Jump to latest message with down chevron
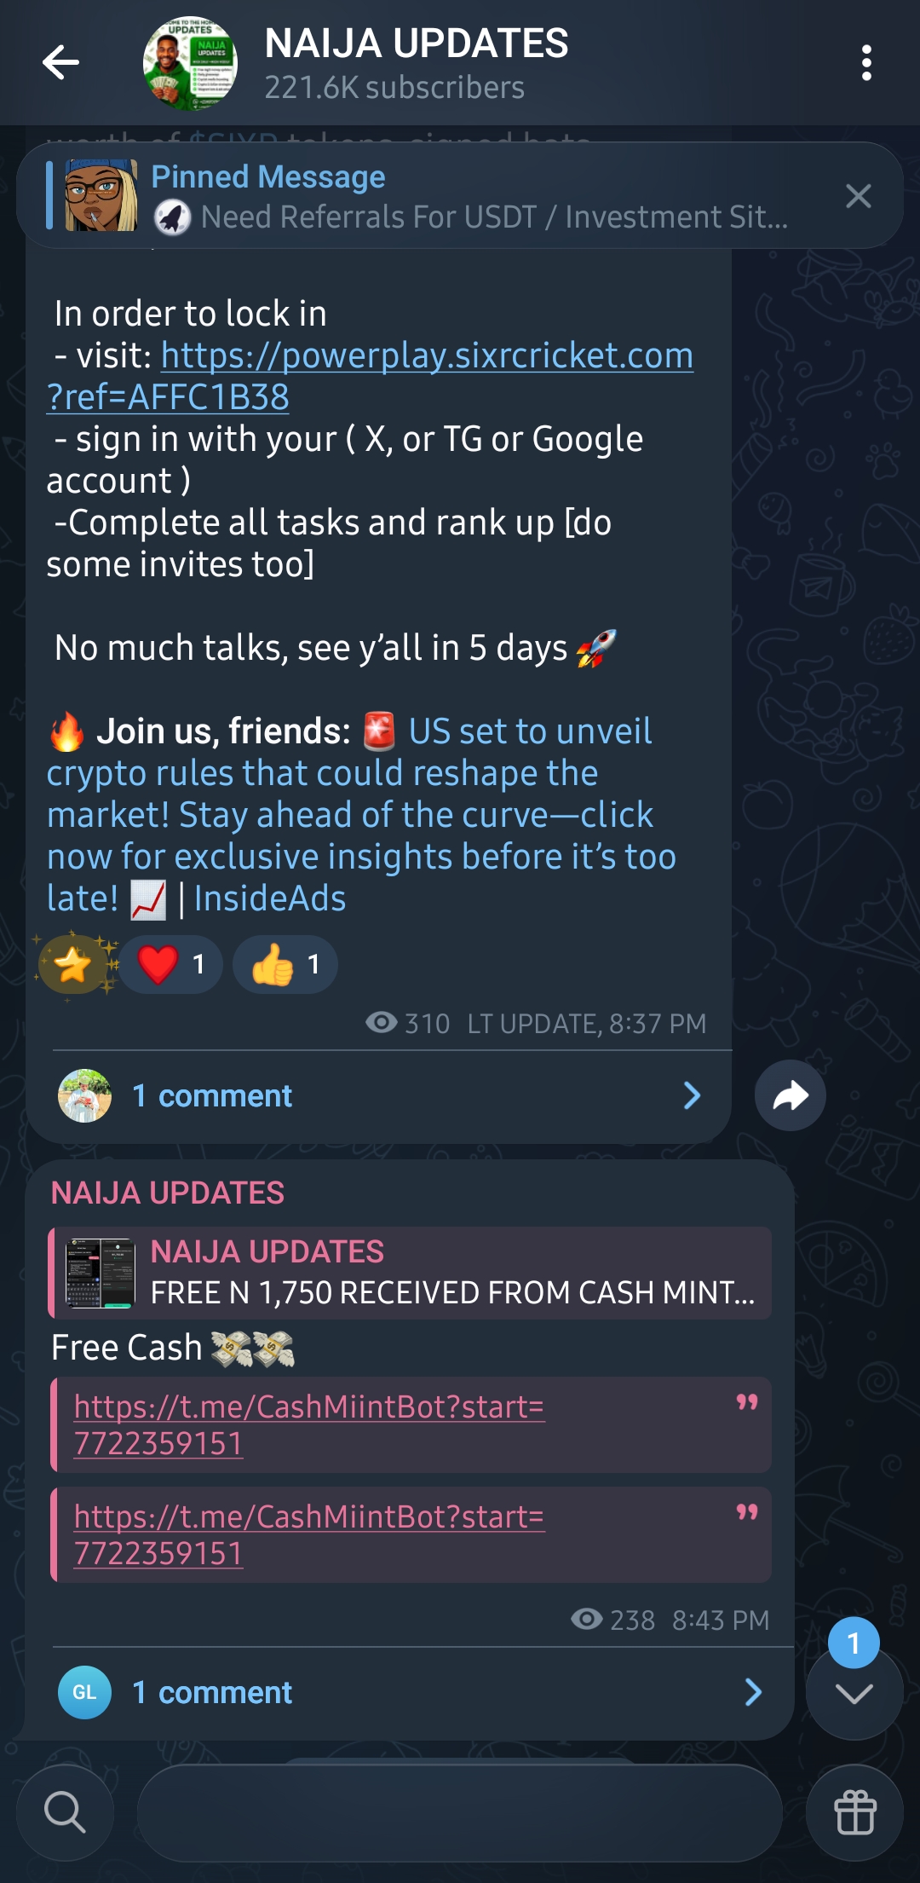This screenshot has height=1883, width=920. 854,1693
